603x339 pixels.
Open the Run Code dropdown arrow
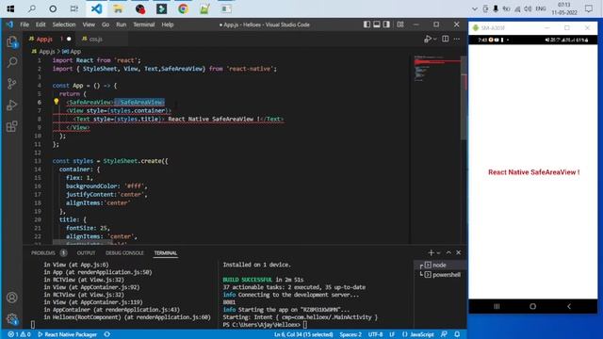[435, 39]
